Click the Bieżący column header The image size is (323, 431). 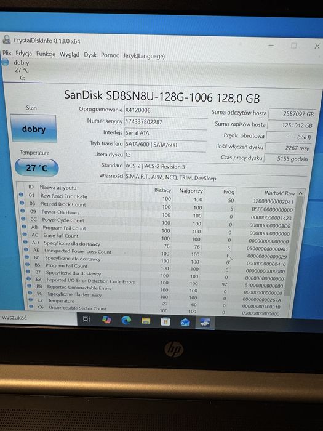[x=162, y=190]
